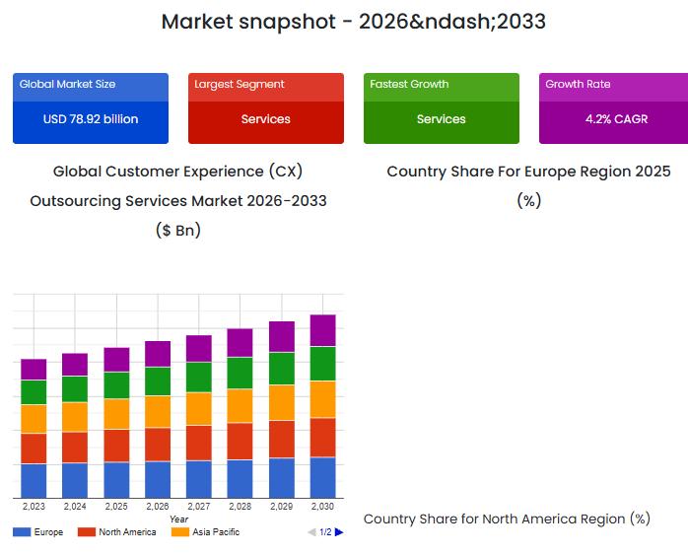Viewport: 688px width, 554px height.
Task: Click the Europe blue legend swatch
Action: coord(22,532)
